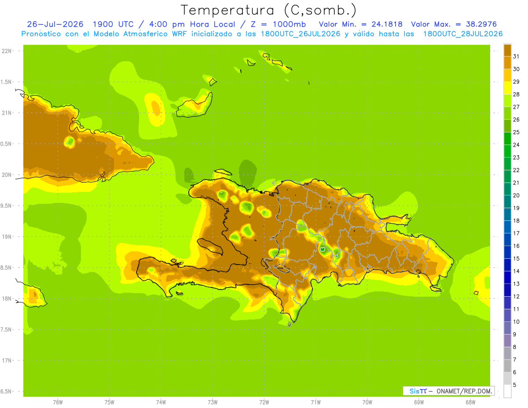Click the "1.5N" latitude label

tap(7, 82)
